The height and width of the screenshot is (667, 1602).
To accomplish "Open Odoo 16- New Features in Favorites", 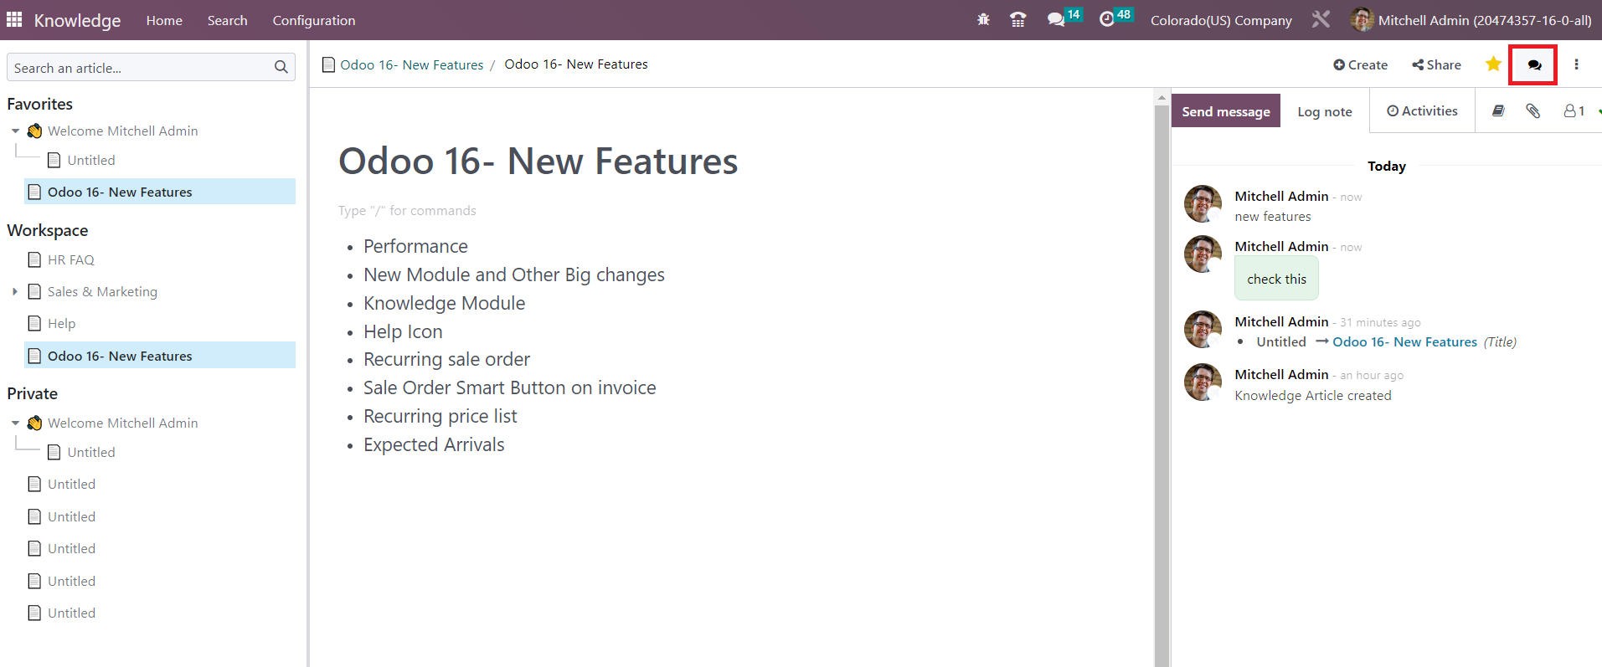I will pos(120,192).
